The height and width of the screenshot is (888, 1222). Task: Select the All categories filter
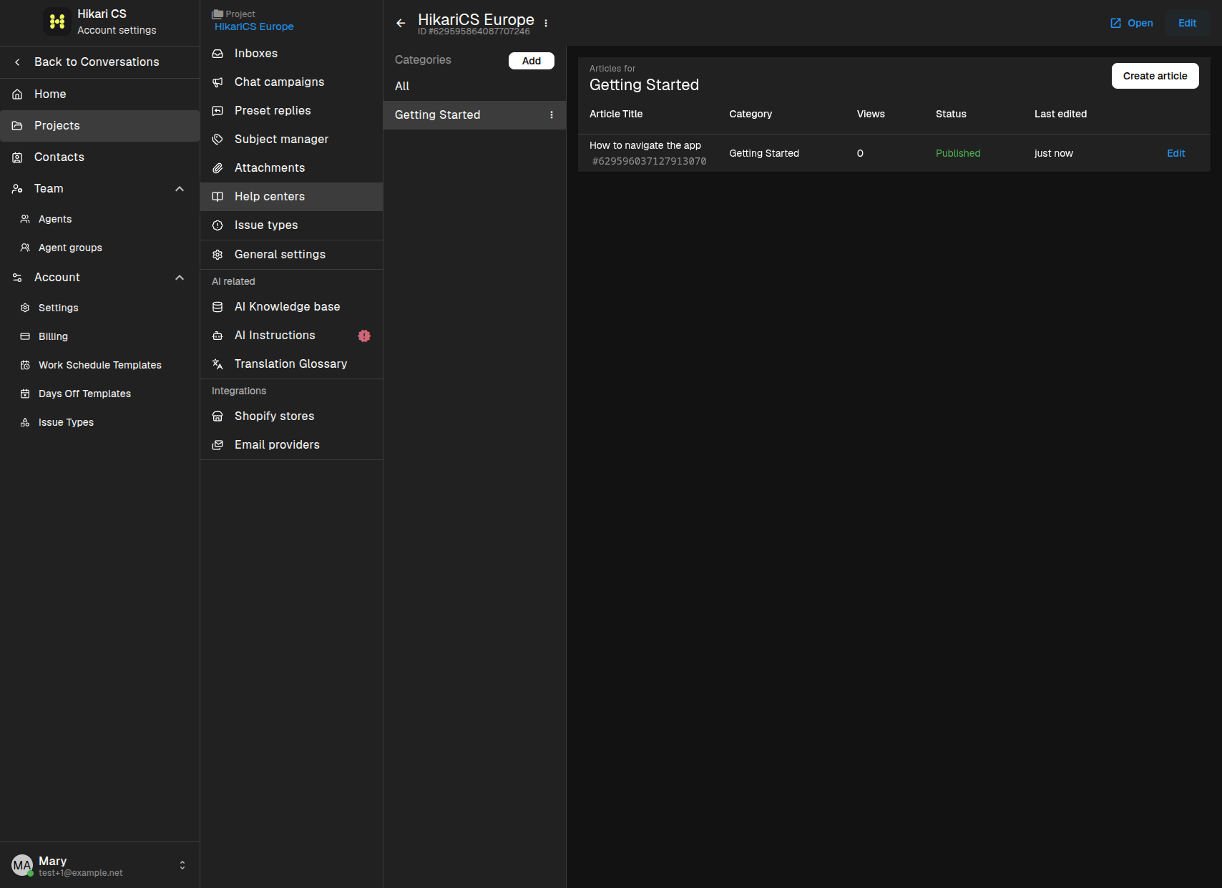tap(474, 87)
